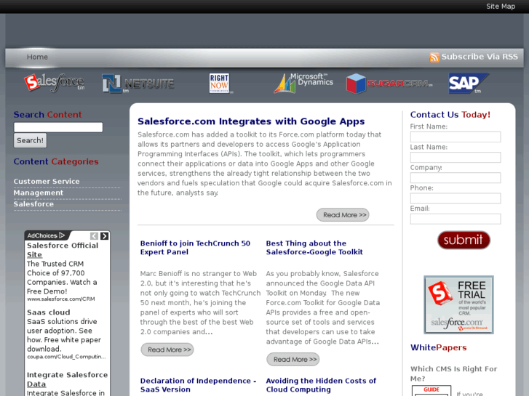Click the NetSuite logo
Screen dimensions: 529x396
(138, 84)
